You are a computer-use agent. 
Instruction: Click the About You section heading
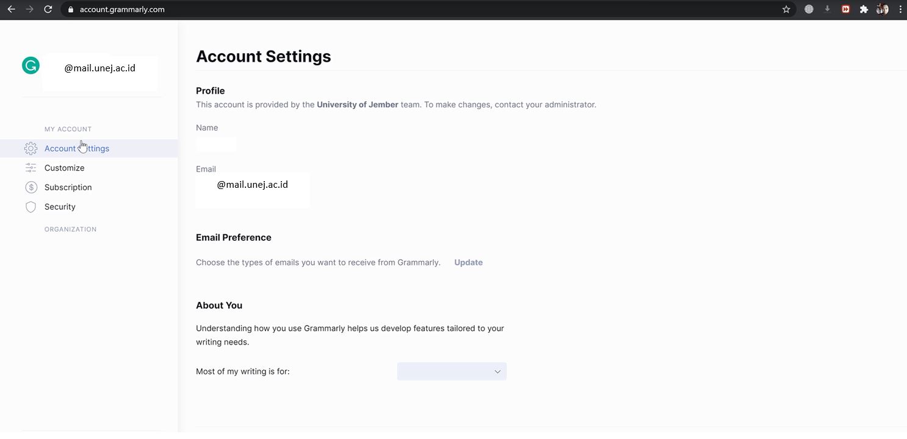coord(219,305)
